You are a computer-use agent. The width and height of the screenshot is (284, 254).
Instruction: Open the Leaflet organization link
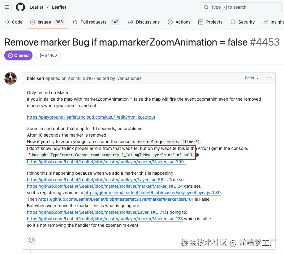point(37,7)
